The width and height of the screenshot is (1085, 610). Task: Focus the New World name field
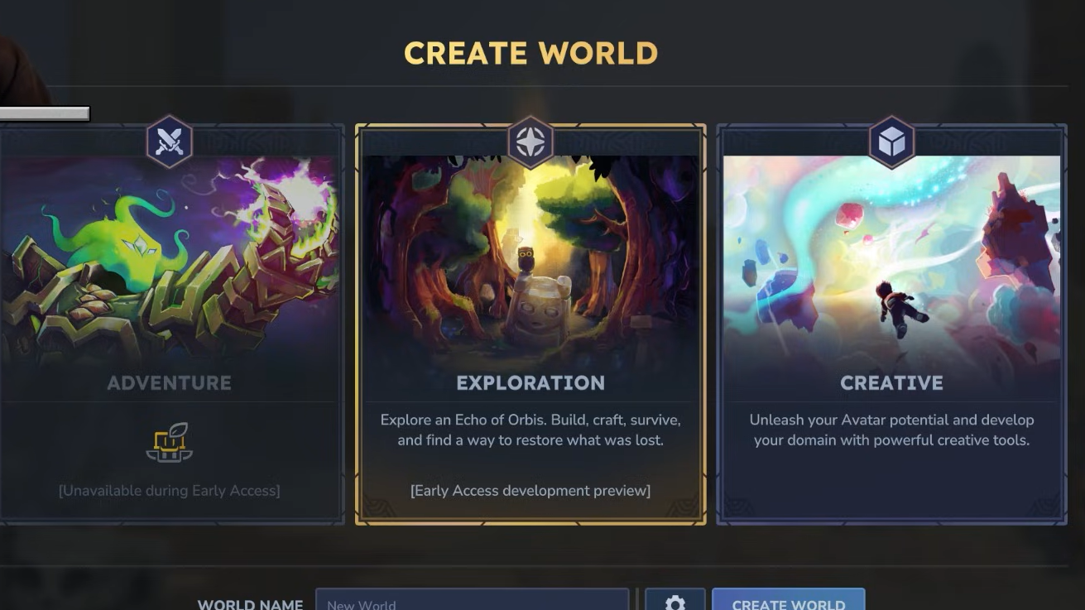473,600
